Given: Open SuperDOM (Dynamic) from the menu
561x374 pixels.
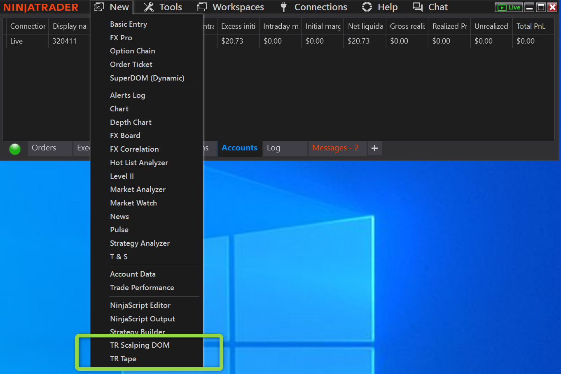Looking at the screenshot, I should pos(147,78).
